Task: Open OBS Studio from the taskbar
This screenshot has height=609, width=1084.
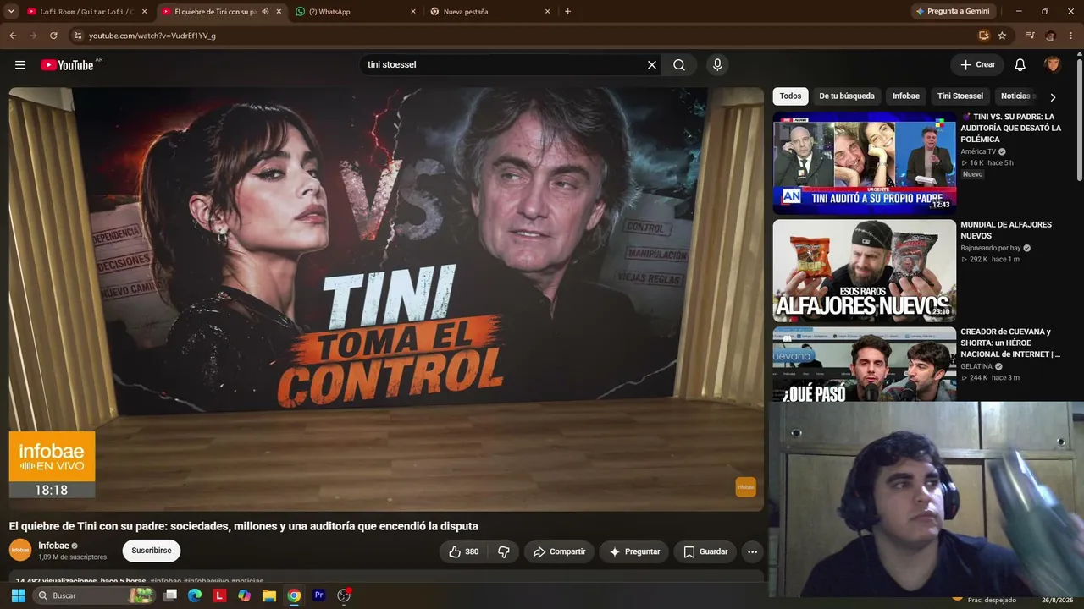Action: point(344,595)
